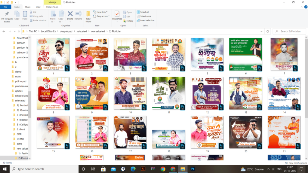Show hidden system tray icons
Viewport: 308px width, 173px height.
(268, 169)
